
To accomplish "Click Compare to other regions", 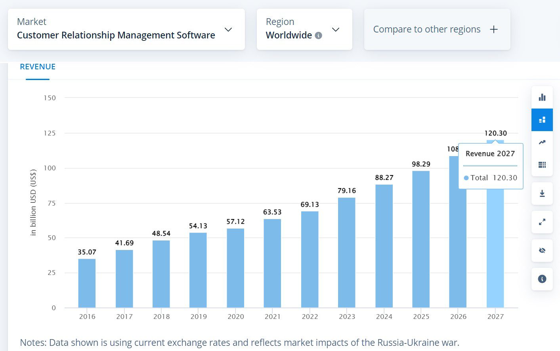I will pyautogui.click(x=427, y=29).
